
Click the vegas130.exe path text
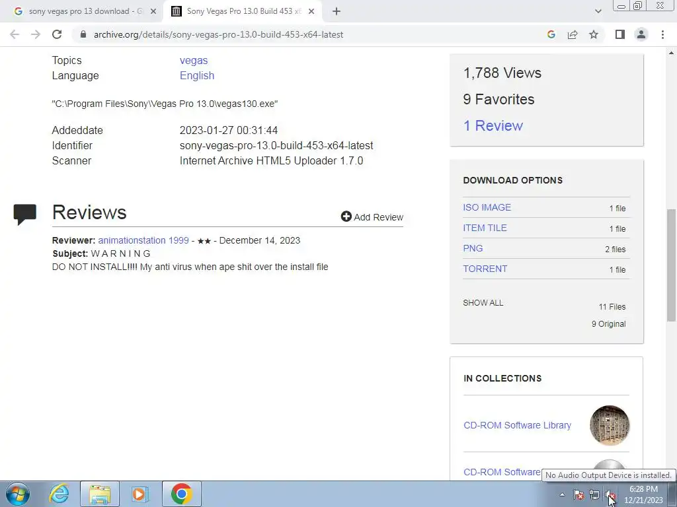click(x=165, y=104)
